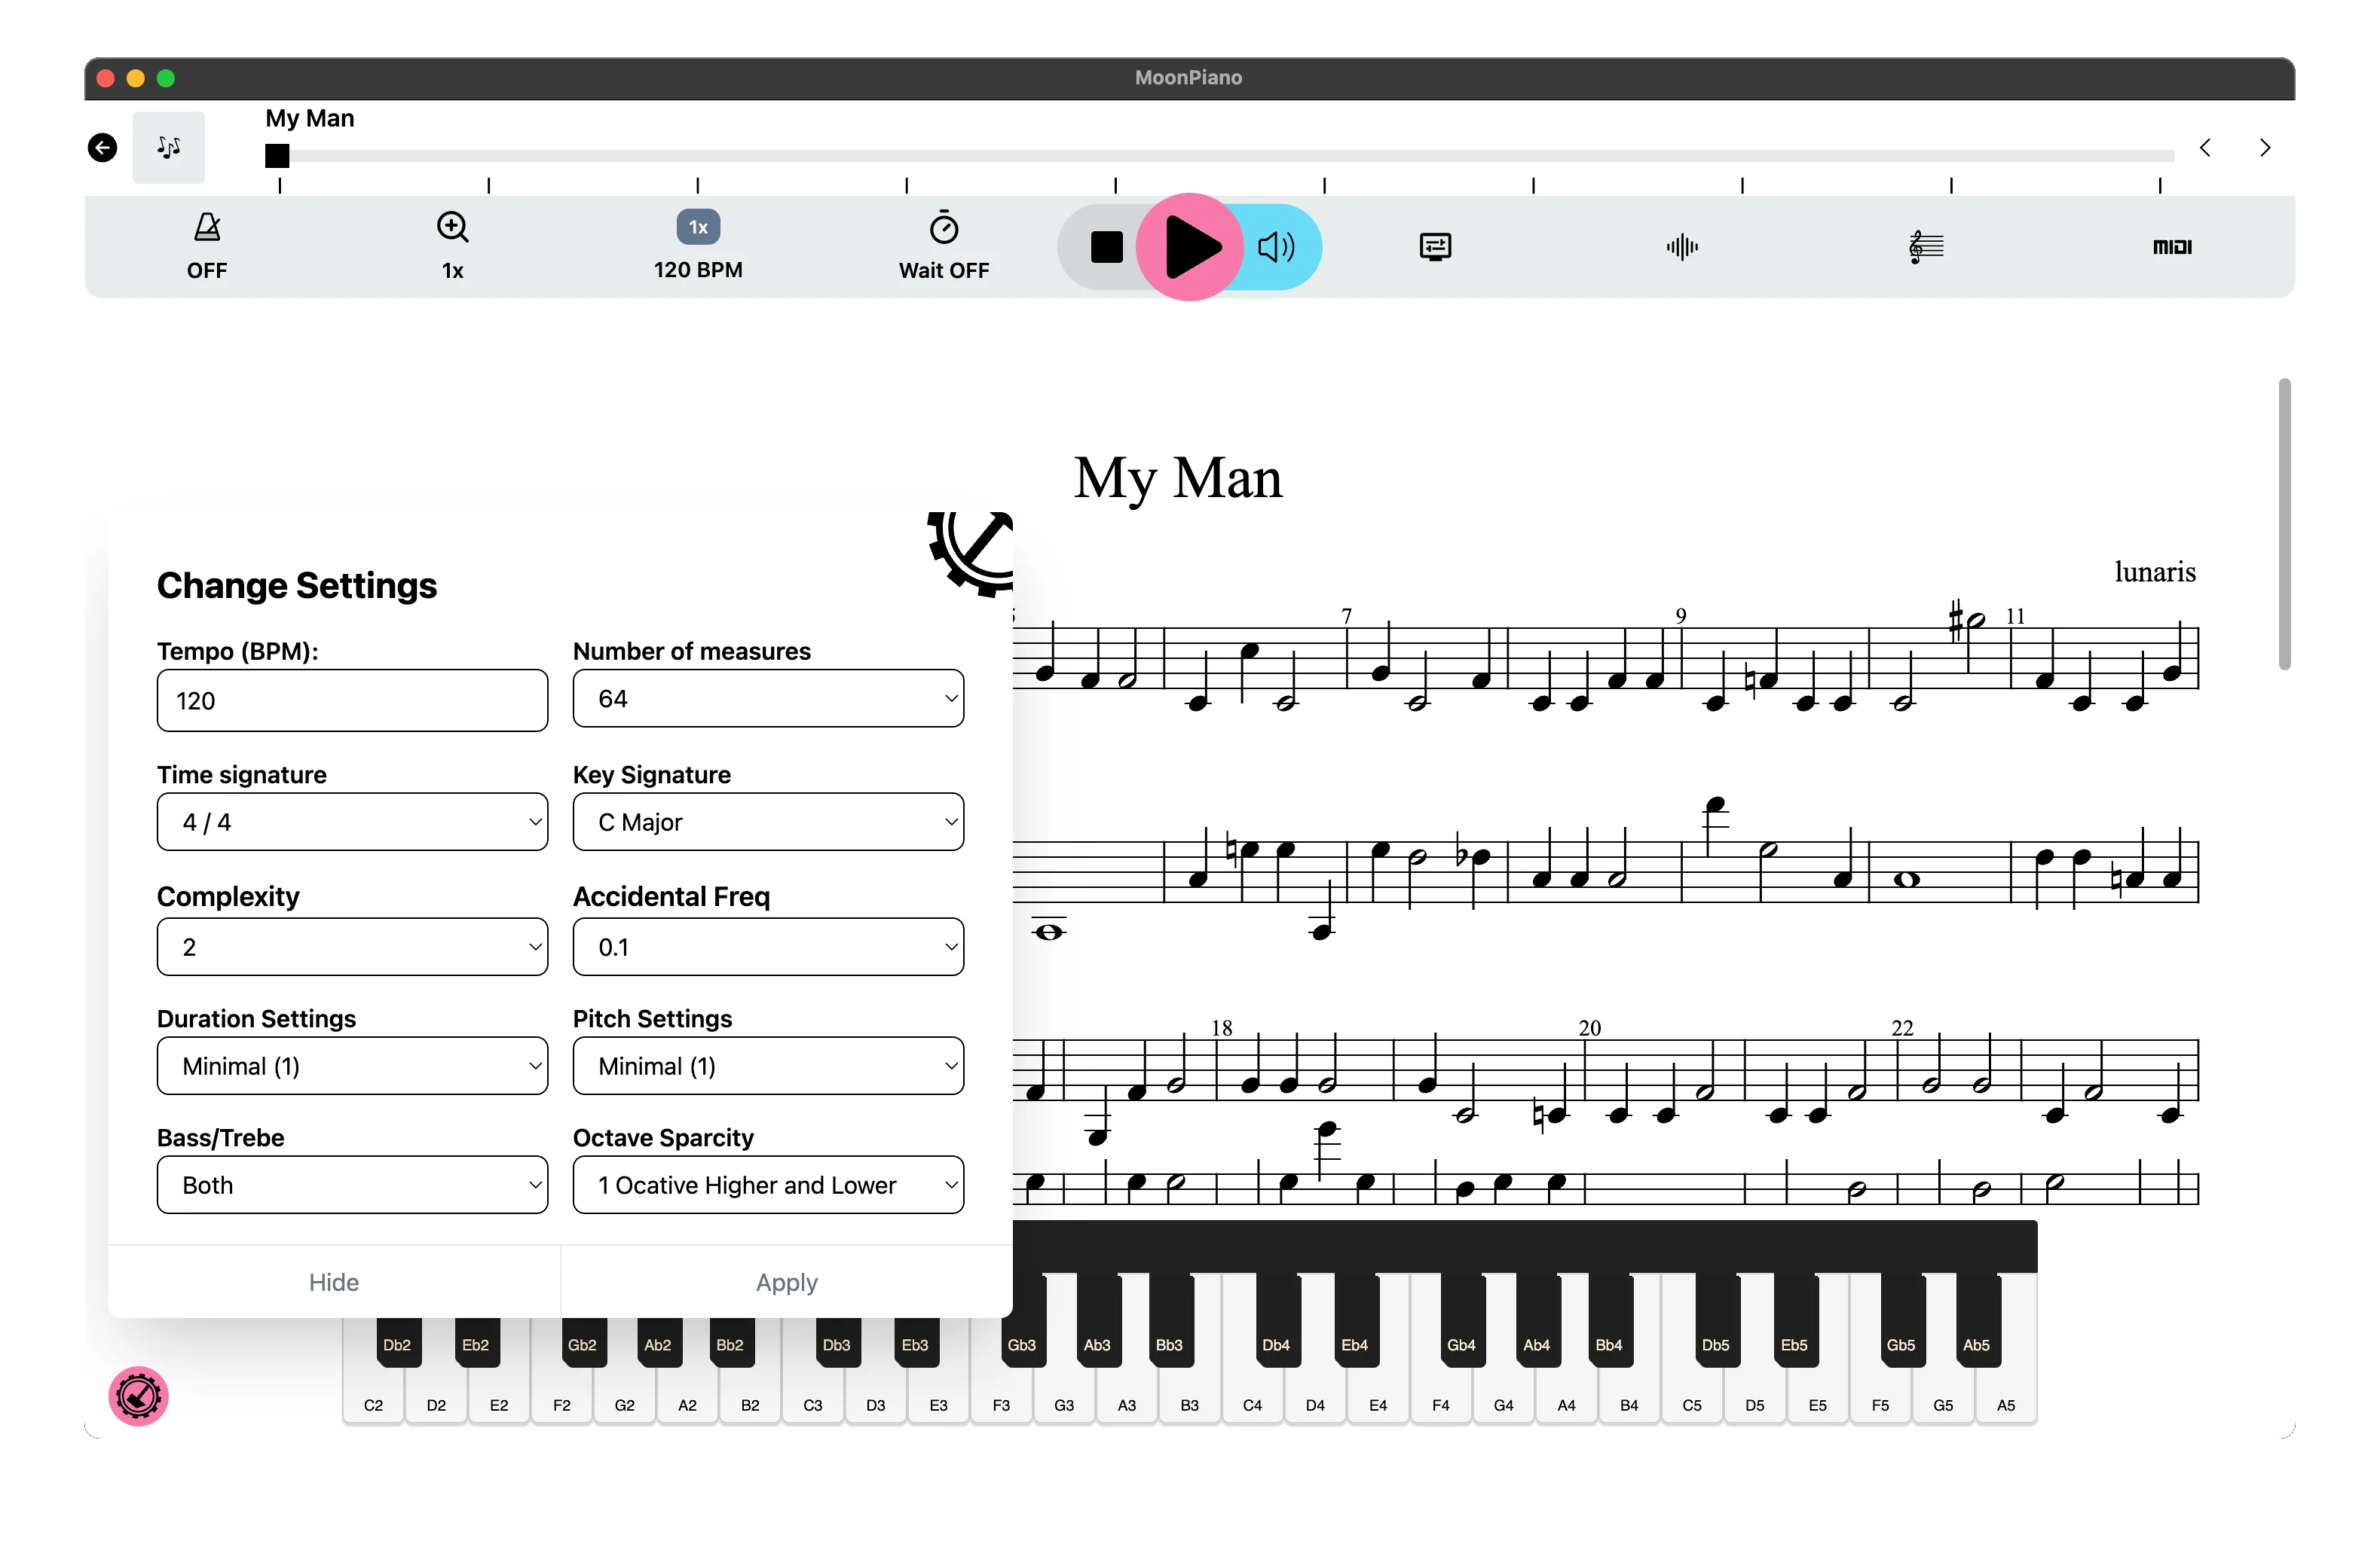This screenshot has height=1550, width=2380.
Task: Select the treble clef sheet music icon
Action: tap(1926, 247)
